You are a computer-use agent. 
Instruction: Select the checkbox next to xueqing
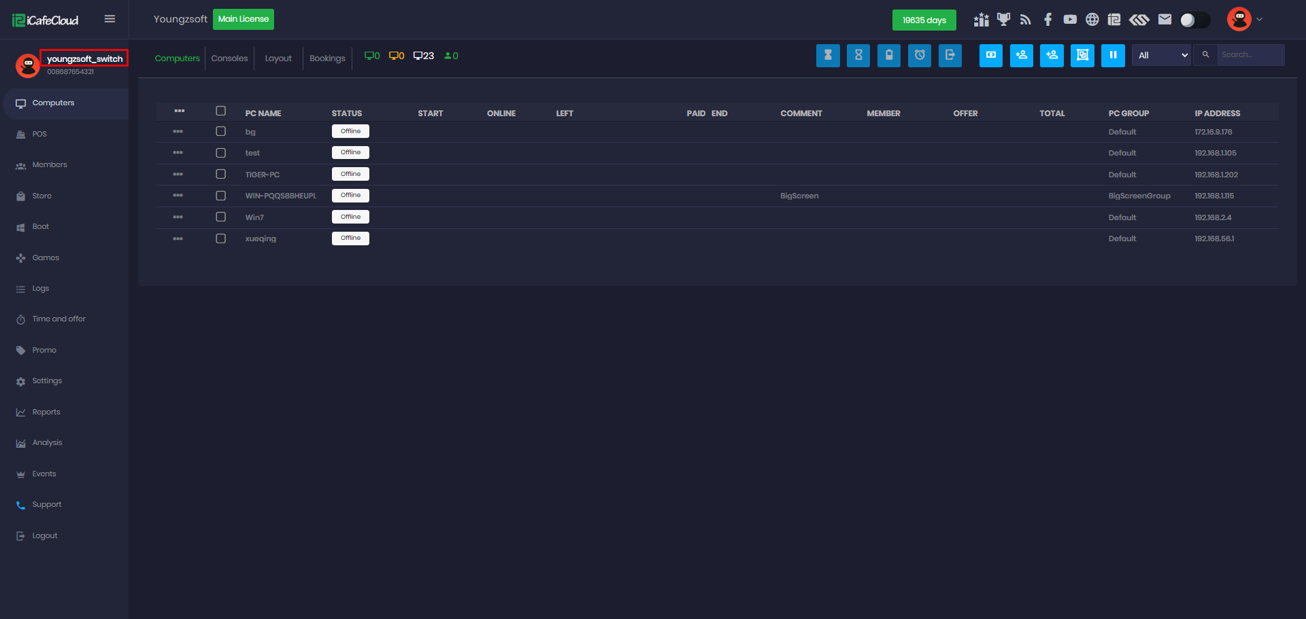(x=220, y=238)
